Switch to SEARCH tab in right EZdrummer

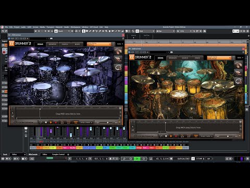(x=185, y=58)
